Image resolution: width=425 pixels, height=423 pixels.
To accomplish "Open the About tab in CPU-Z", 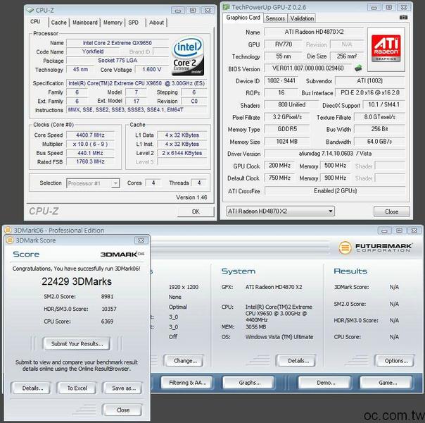I will pyautogui.click(x=156, y=23).
